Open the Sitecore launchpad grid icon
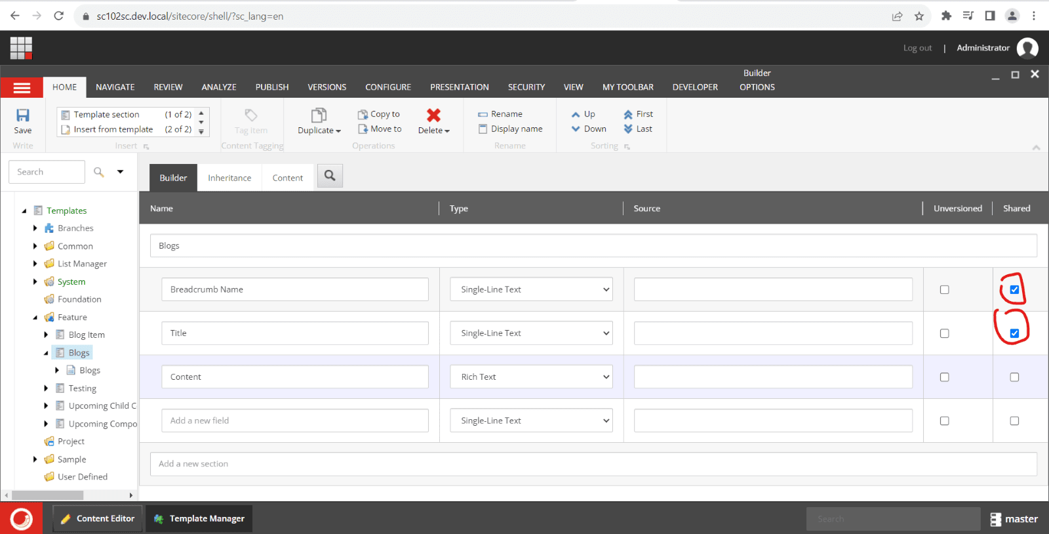Viewport: 1049px width, 534px height. click(x=21, y=48)
